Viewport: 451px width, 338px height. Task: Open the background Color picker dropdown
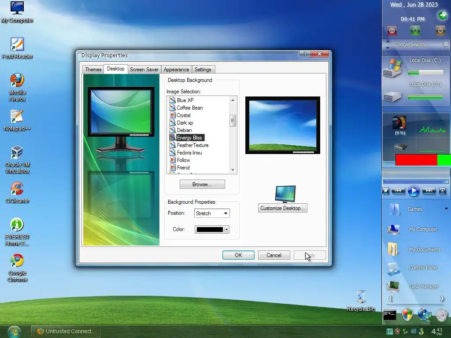[x=212, y=229]
